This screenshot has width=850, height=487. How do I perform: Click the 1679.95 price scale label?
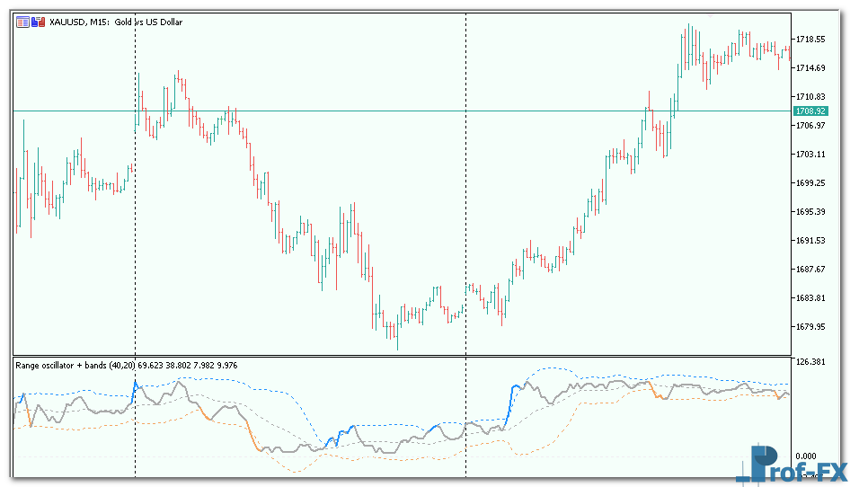810,327
